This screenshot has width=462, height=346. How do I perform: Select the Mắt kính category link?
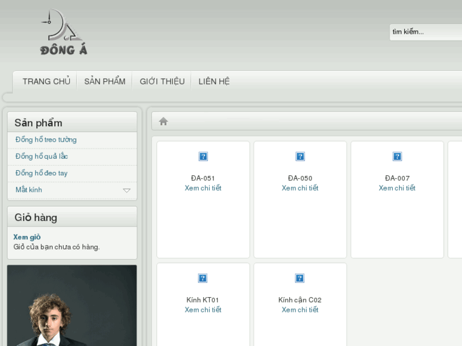tap(29, 190)
